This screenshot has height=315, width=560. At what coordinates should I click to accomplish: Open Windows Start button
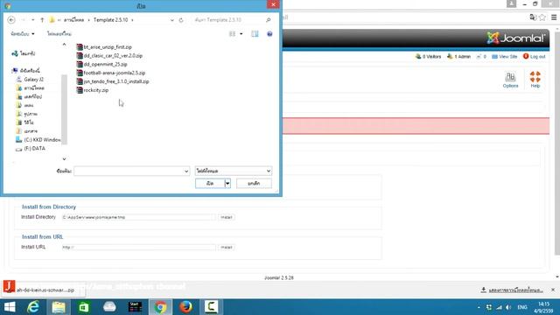10,307
